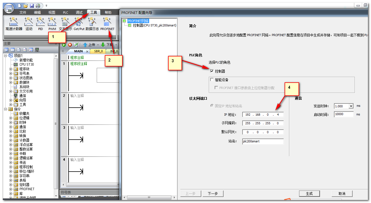
Task: Start the 运动 (motion) wizard
Action: click(28, 24)
